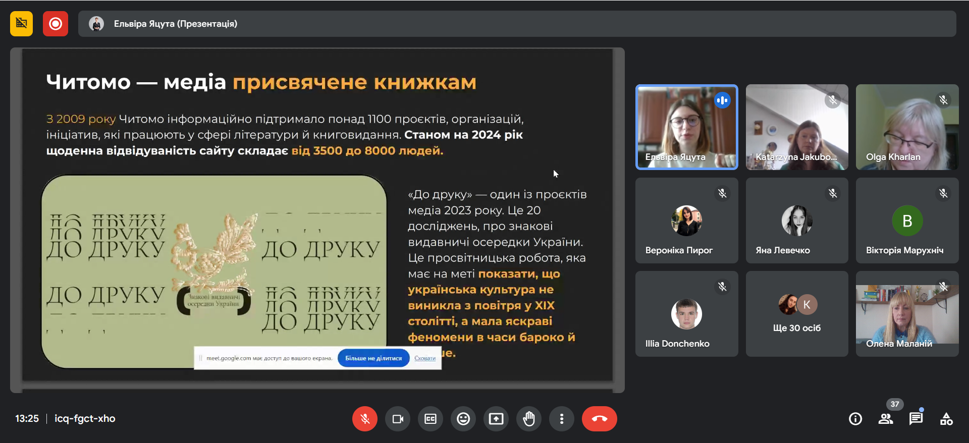The width and height of the screenshot is (969, 443).
Task: Select Ельвіра Яцута video tile
Action: 687,127
